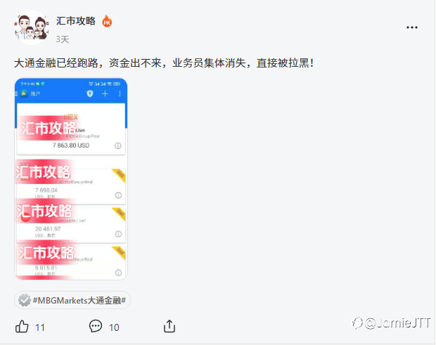Image resolution: width=436 pixels, height=345 pixels.
Task: Click the plus icon in screenshot header
Action: click(x=105, y=93)
